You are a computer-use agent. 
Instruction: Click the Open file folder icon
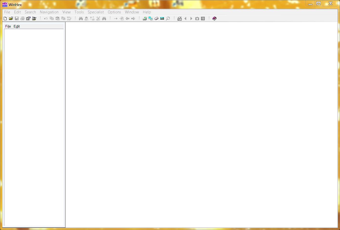(x=11, y=18)
